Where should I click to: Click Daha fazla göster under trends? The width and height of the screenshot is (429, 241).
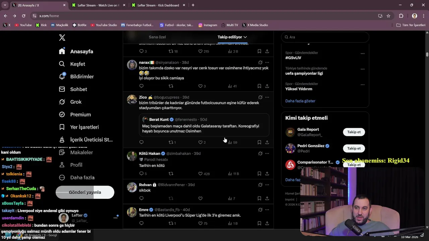tap(300, 101)
